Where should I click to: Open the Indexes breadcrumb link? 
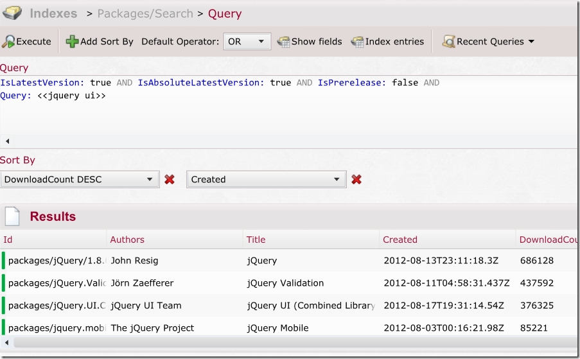(53, 13)
